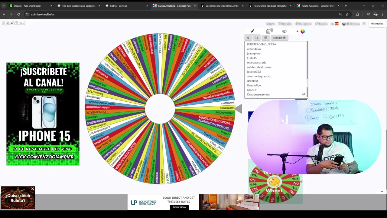Close the ¿Quiso decir Ruleta? popup
Image resolution: width=387 pixels, height=218 pixels.
pyautogui.click(x=33, y=189)
